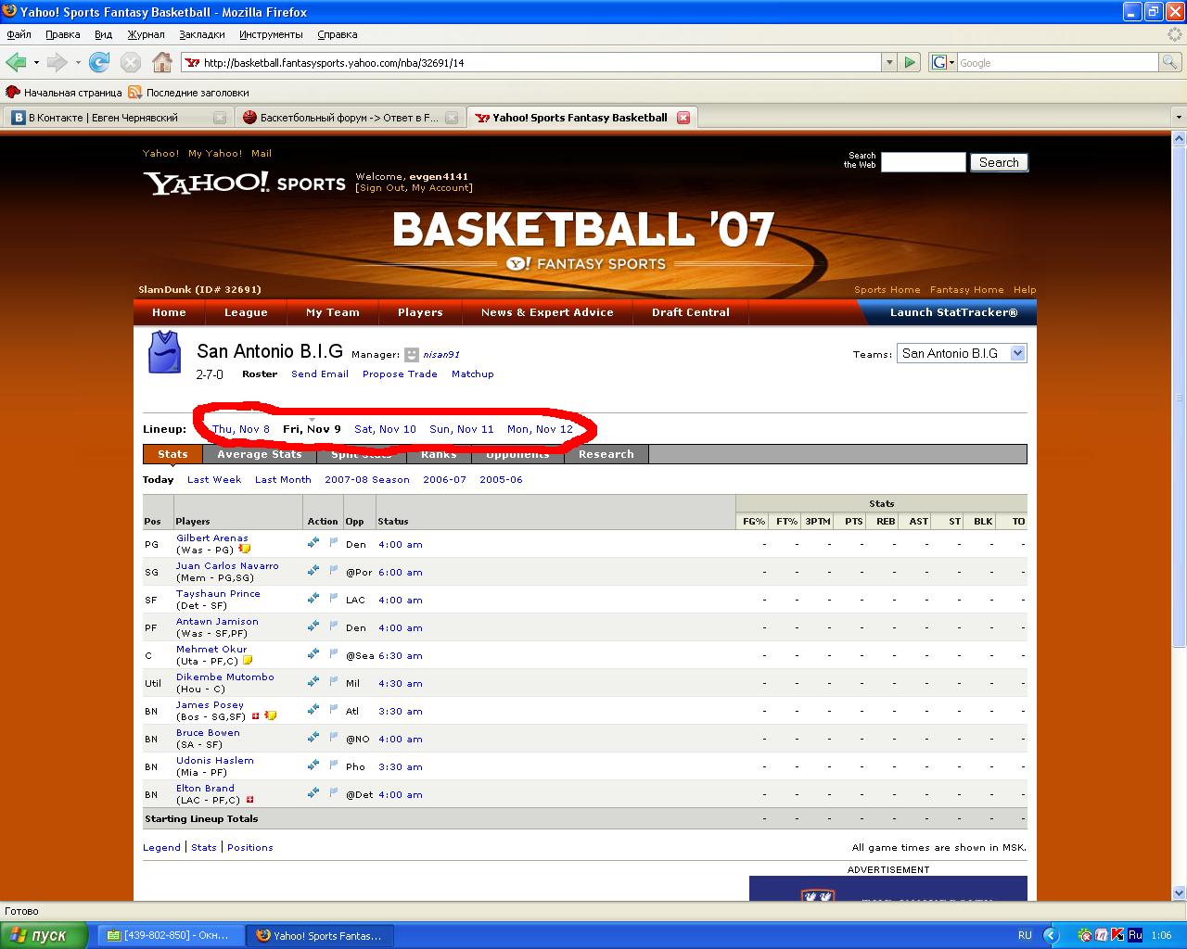Switch to the [439-802-850] taskbar window
This screenshot has height=949, width=1187.
(x=172, y=936)
